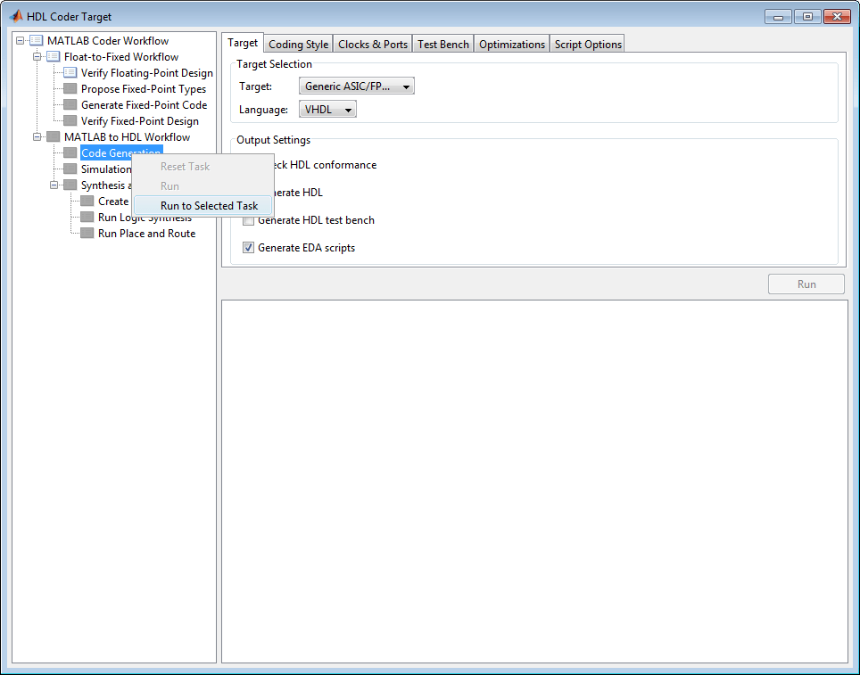Viewport: 860px width, 675px height.
Task: Select Run Place and Route task
Action: [x=147, y=233]
